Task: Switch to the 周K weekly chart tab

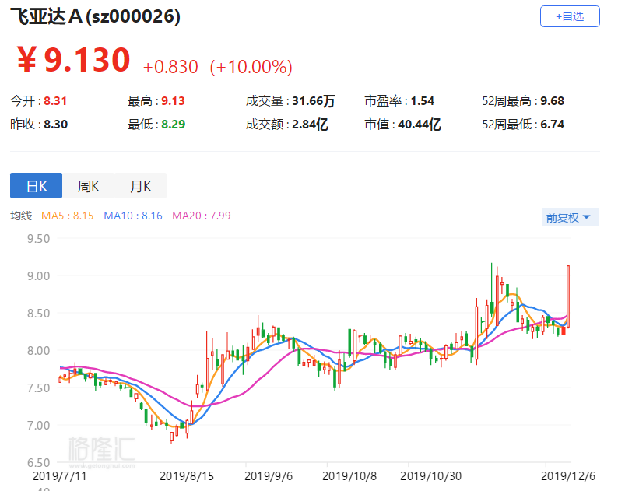Action: click(88, 186)
